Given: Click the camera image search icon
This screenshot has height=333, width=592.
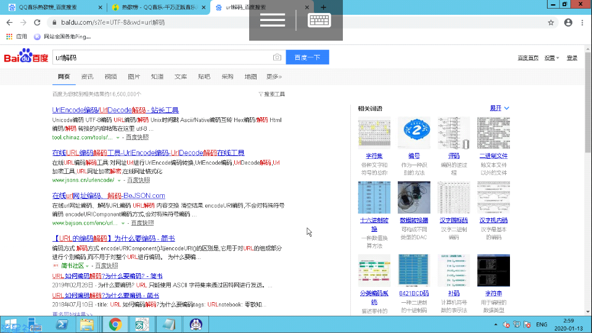Looking at the screenshot, I should point(277,57).
